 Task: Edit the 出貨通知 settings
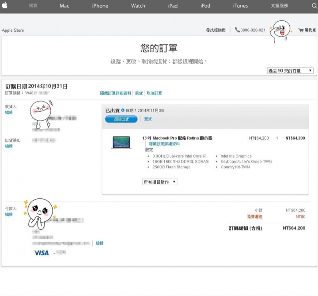(9, 146)
